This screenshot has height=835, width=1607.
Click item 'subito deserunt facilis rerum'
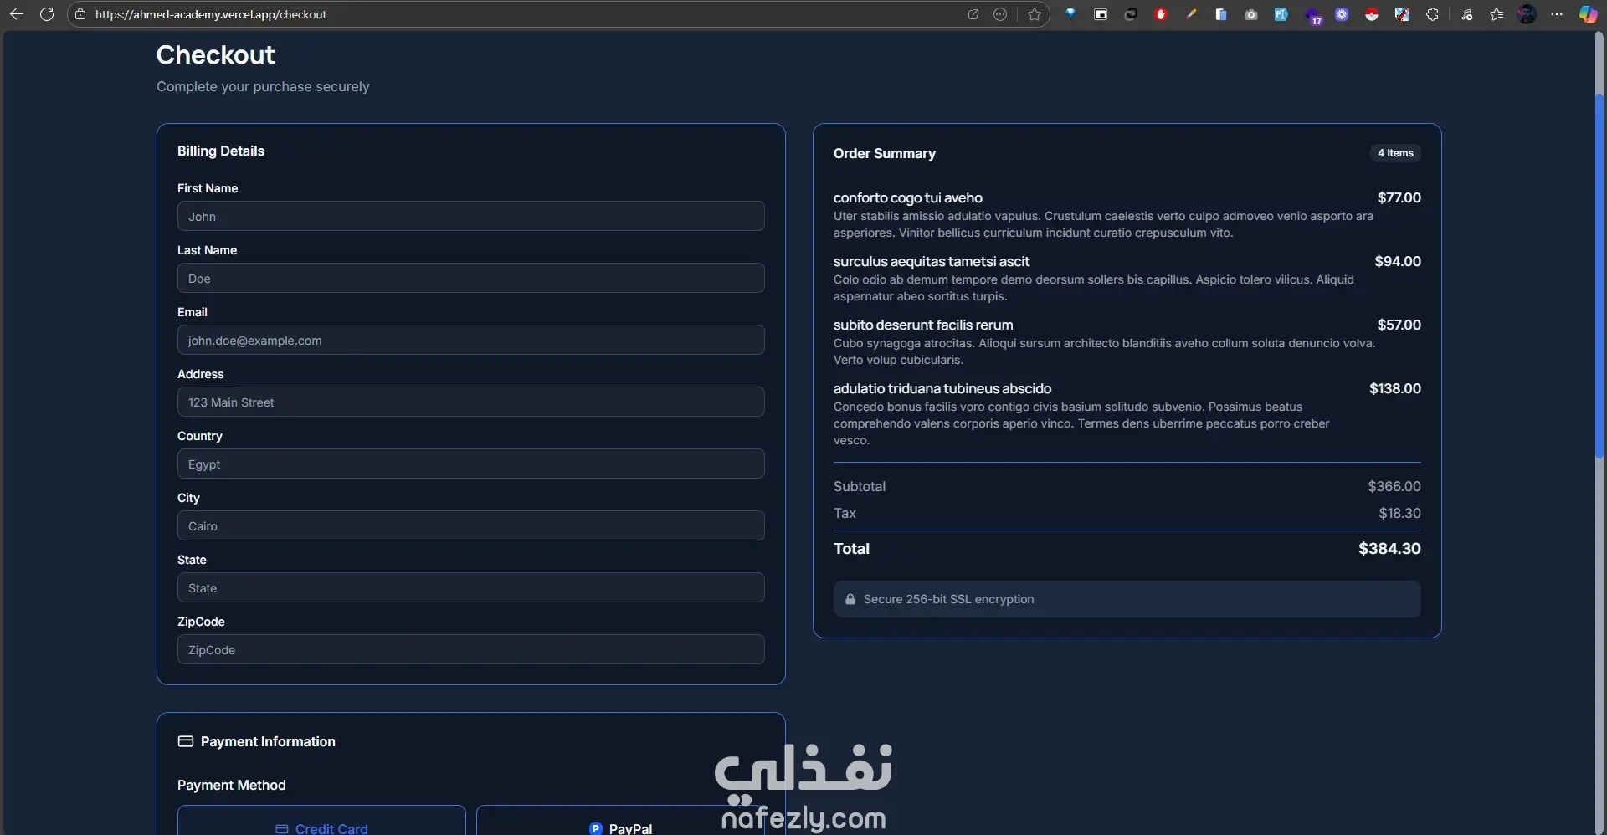click(x=923, y=325)
